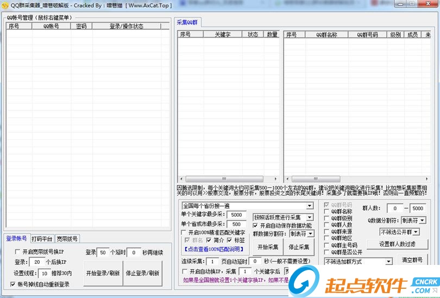Click the 密码 column header
The width and height of the screenshot is (440, 298).
pyautogui.click(x=81, y=26)
